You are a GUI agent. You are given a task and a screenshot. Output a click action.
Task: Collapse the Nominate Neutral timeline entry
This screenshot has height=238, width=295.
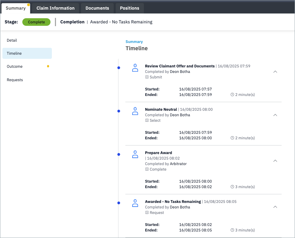(x=275, y=115)
